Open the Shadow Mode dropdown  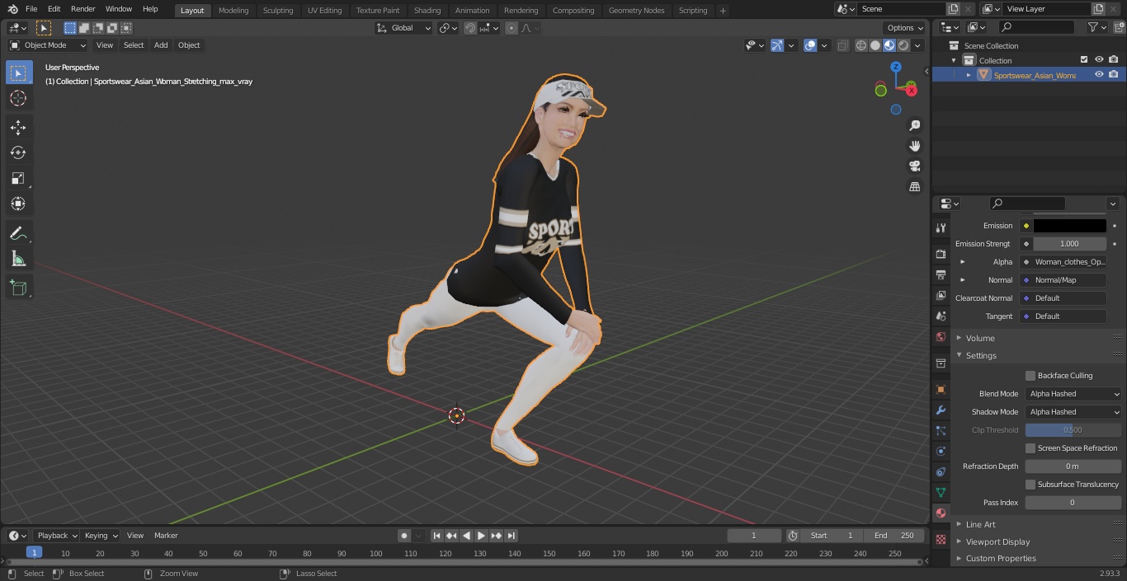pos(1073,412)
